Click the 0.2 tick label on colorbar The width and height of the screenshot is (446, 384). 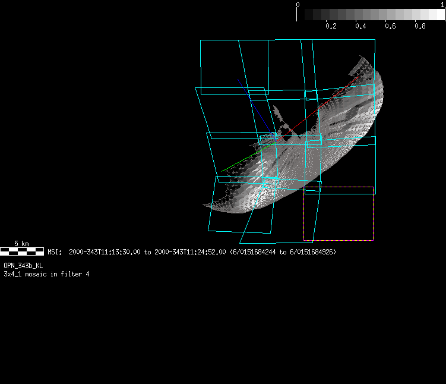(x=331, y=27)
